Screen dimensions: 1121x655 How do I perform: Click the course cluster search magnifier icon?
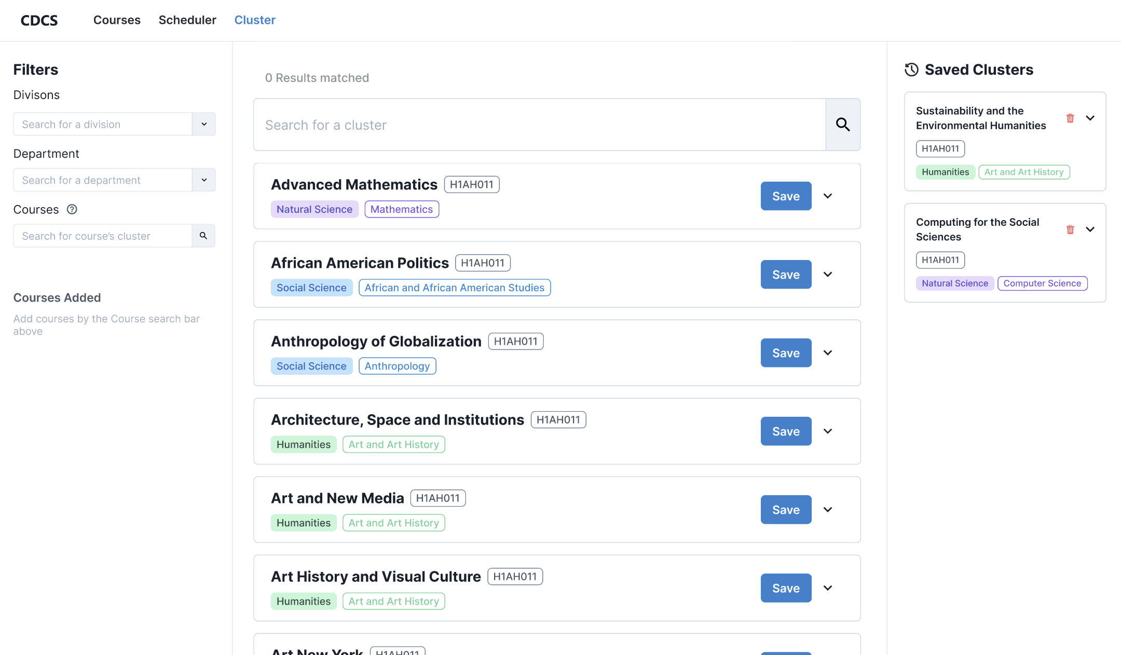point(203,236)
